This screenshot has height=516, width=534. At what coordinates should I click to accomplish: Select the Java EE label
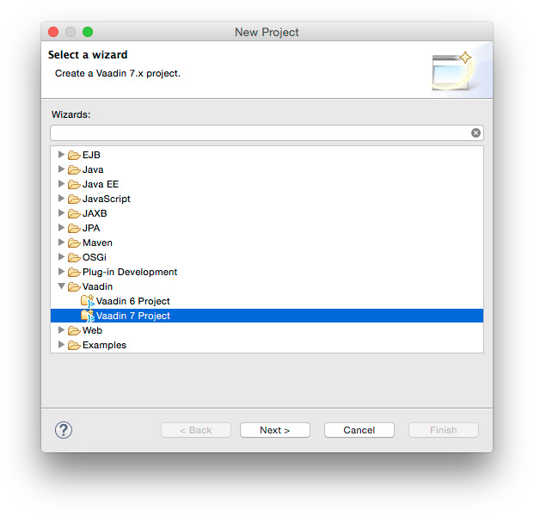(101, 184)
